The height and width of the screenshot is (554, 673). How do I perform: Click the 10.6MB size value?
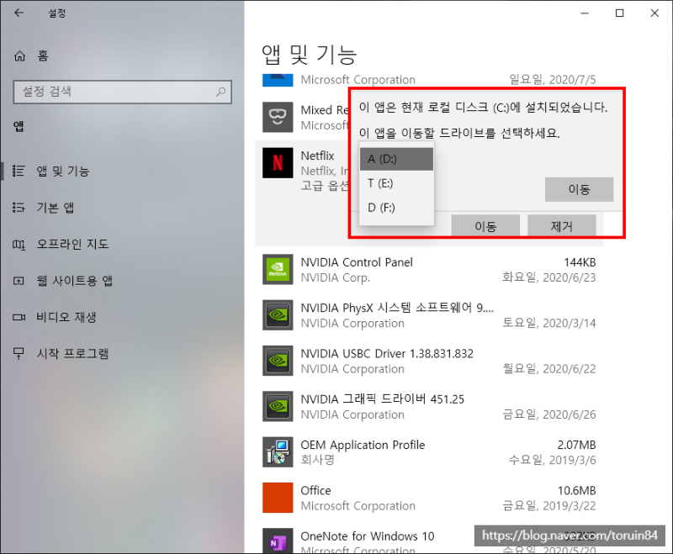(576, 491)
